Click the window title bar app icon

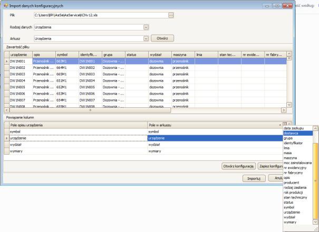click(x=6, y=6)
